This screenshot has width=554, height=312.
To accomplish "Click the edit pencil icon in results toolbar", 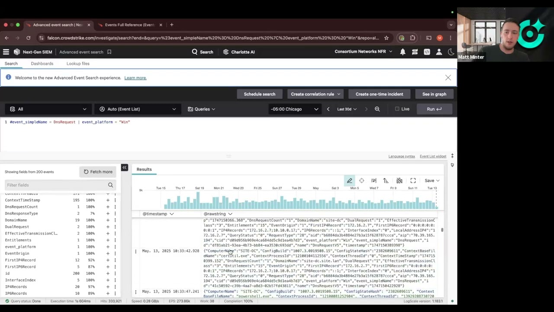I will (x=349, y=181).
